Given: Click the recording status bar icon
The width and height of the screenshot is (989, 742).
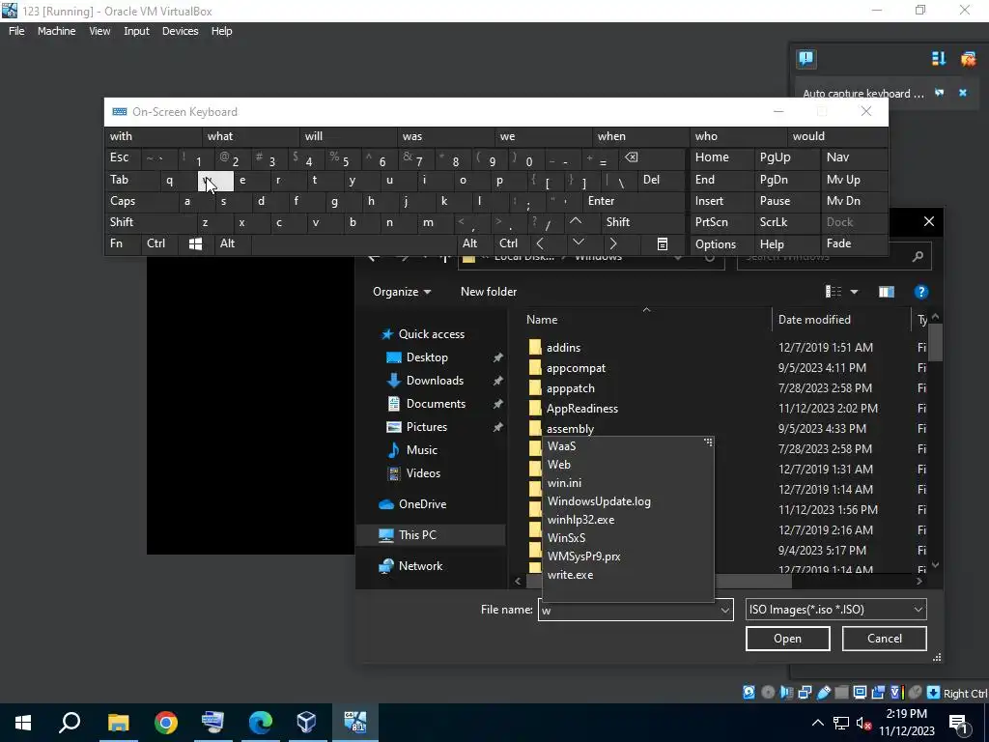Looking at the screenshot, I should [878, 692].
